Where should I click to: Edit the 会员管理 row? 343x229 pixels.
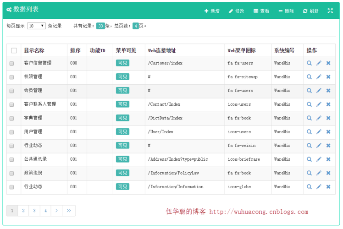[x=319, y=91]
